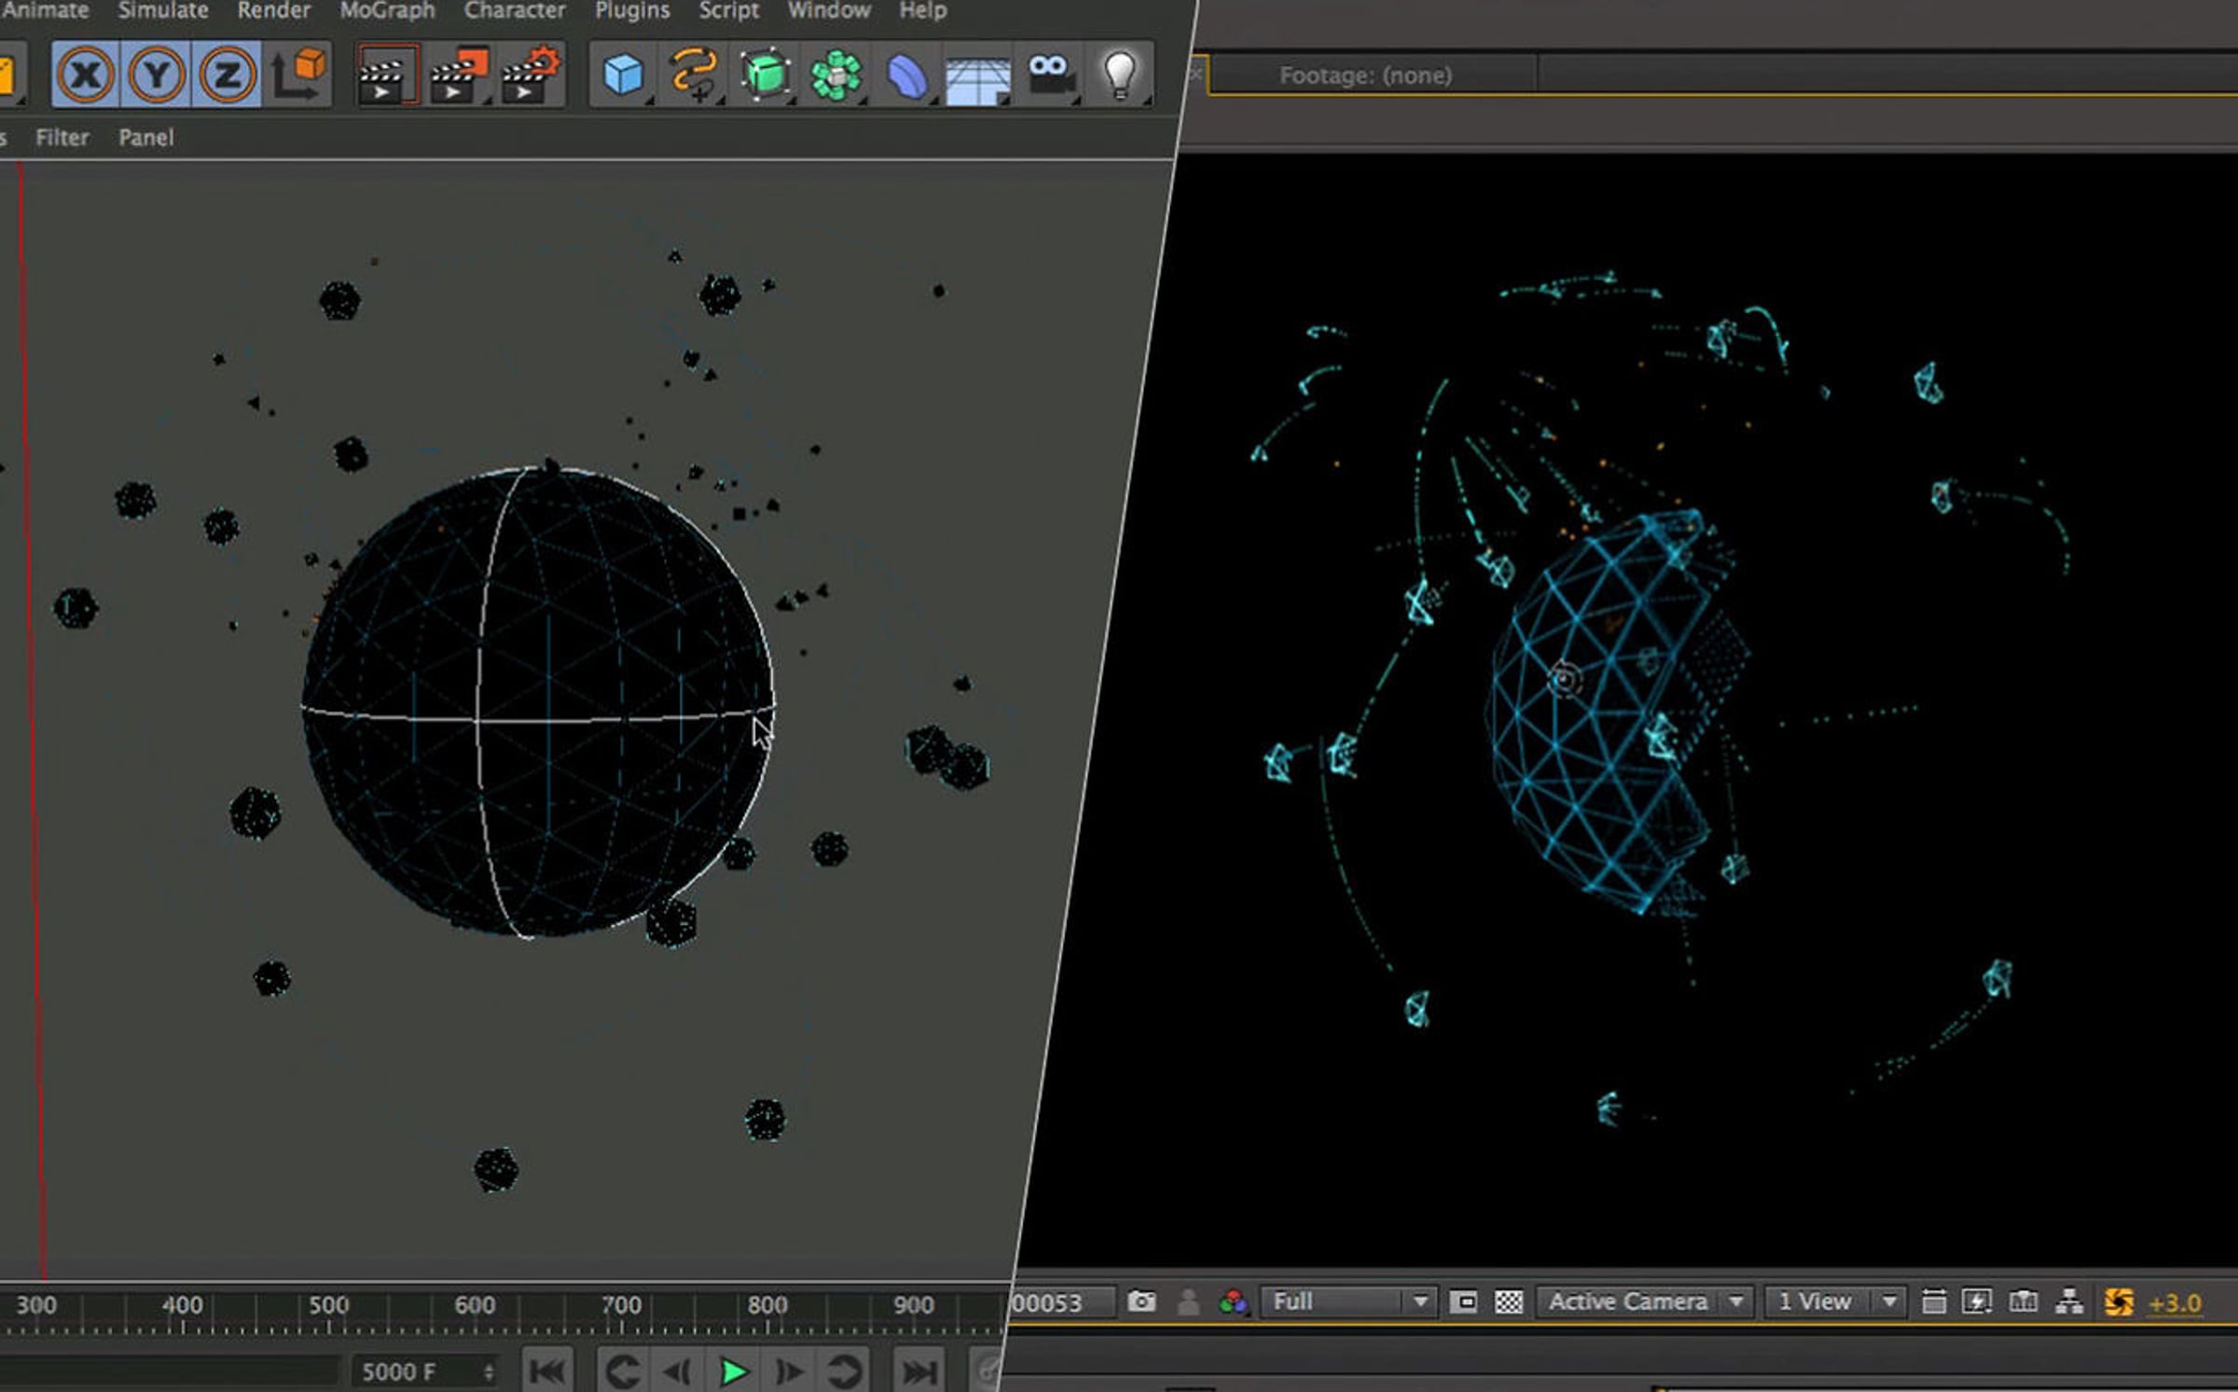Open the MoGraph menu
2238x1392 pixels.
[x=387, y=10]
